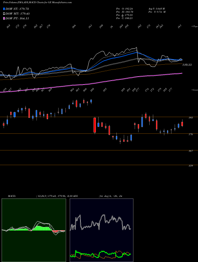The height and width of the screenshot is (262, 198).
Task: Click the 159 price axis label
Action: 190,166
